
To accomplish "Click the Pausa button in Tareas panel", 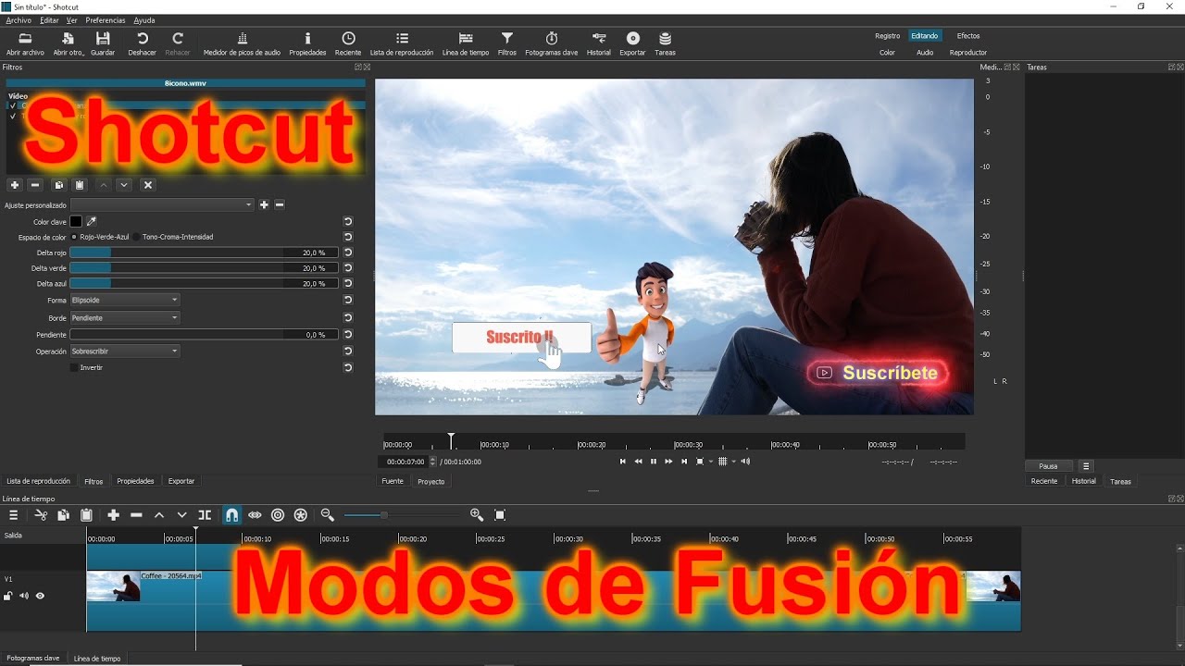I will pos(1048,466).
